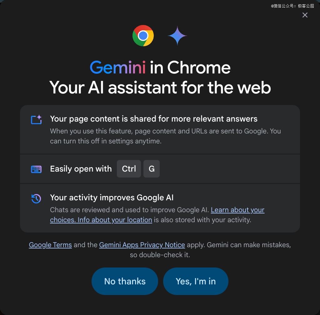
Task: Click the "Easily open with" label
Action: coord(81,169)
